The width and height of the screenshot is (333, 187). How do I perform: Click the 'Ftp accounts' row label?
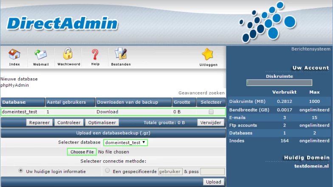pyautogui.click(x=243, y=125)
